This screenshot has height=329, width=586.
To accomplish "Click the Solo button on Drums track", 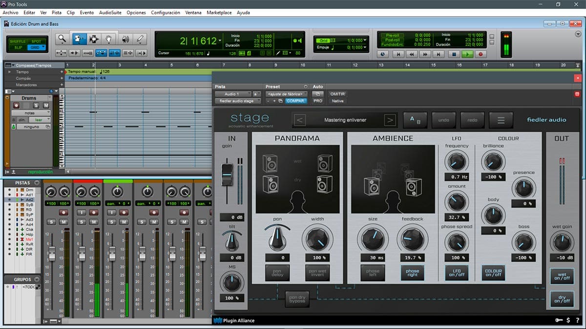I will click(x=36, y=105).
